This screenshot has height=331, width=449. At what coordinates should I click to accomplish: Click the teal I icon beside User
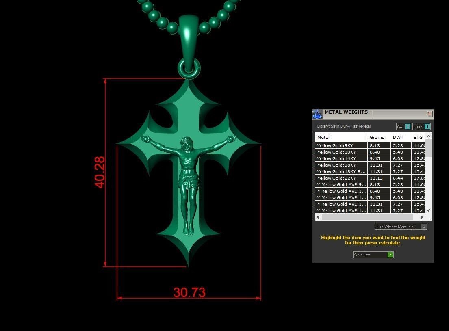coord(427,127)
